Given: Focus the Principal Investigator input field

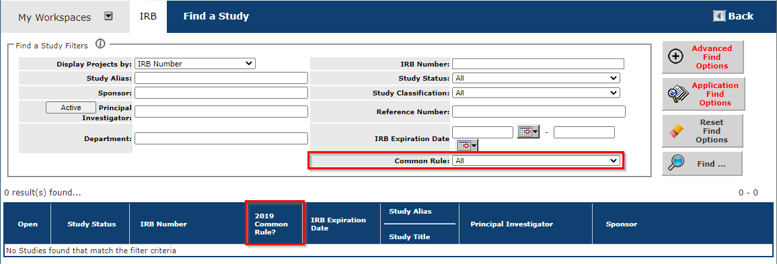Looking at the screenshot, I should tap(221, 112).
